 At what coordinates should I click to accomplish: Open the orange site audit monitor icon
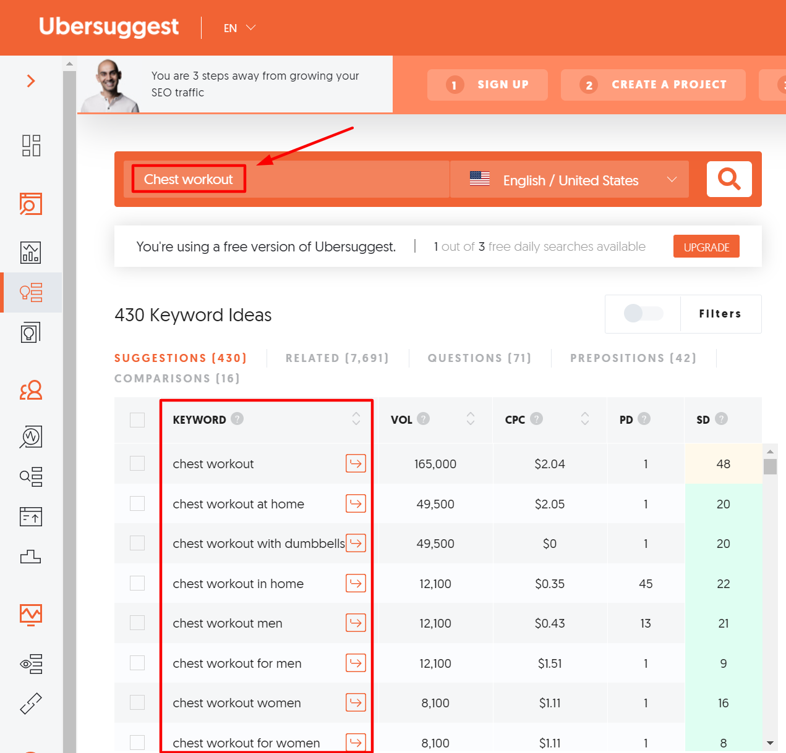pos(31,615)
